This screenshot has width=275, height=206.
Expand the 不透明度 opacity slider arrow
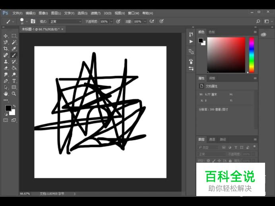point(111,21)
